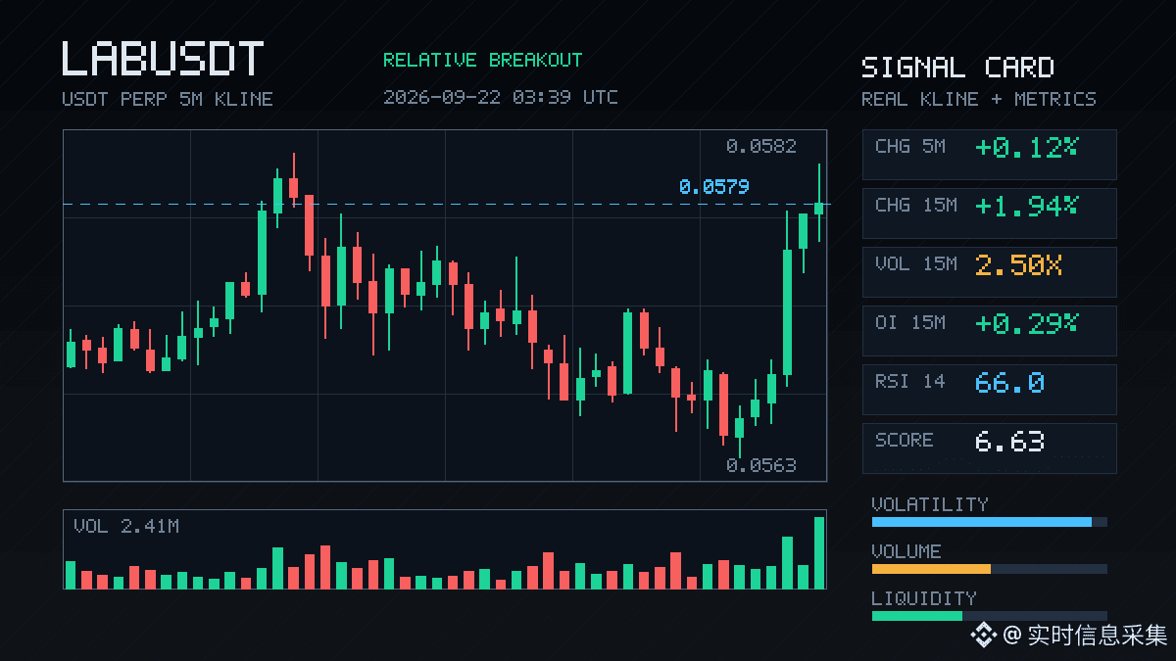
Task: Click the 2026-09-22 03:39 UTC timestamp
Action: 500,97
